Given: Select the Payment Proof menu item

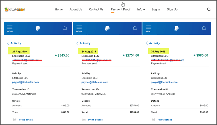Looking at the screenshot, I should [x=120, y=9].
